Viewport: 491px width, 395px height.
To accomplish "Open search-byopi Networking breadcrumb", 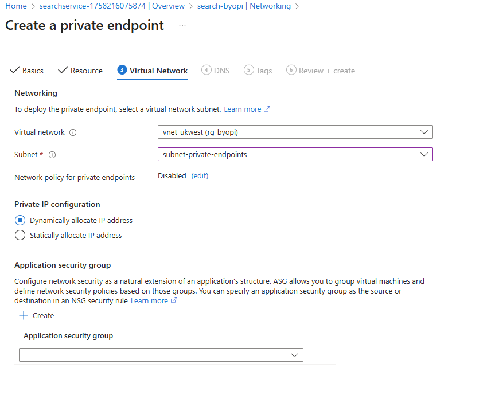I will coord(244,6).
